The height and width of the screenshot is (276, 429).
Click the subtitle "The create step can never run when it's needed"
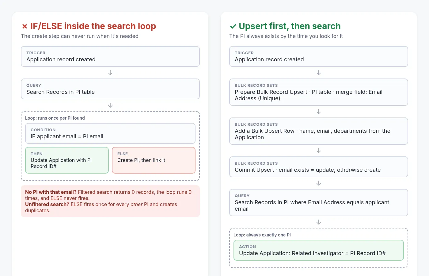(80, 36)
